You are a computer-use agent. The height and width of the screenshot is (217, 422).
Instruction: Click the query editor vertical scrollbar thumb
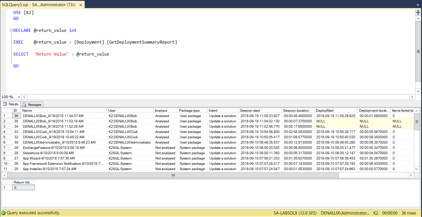[x=418, y=51]
